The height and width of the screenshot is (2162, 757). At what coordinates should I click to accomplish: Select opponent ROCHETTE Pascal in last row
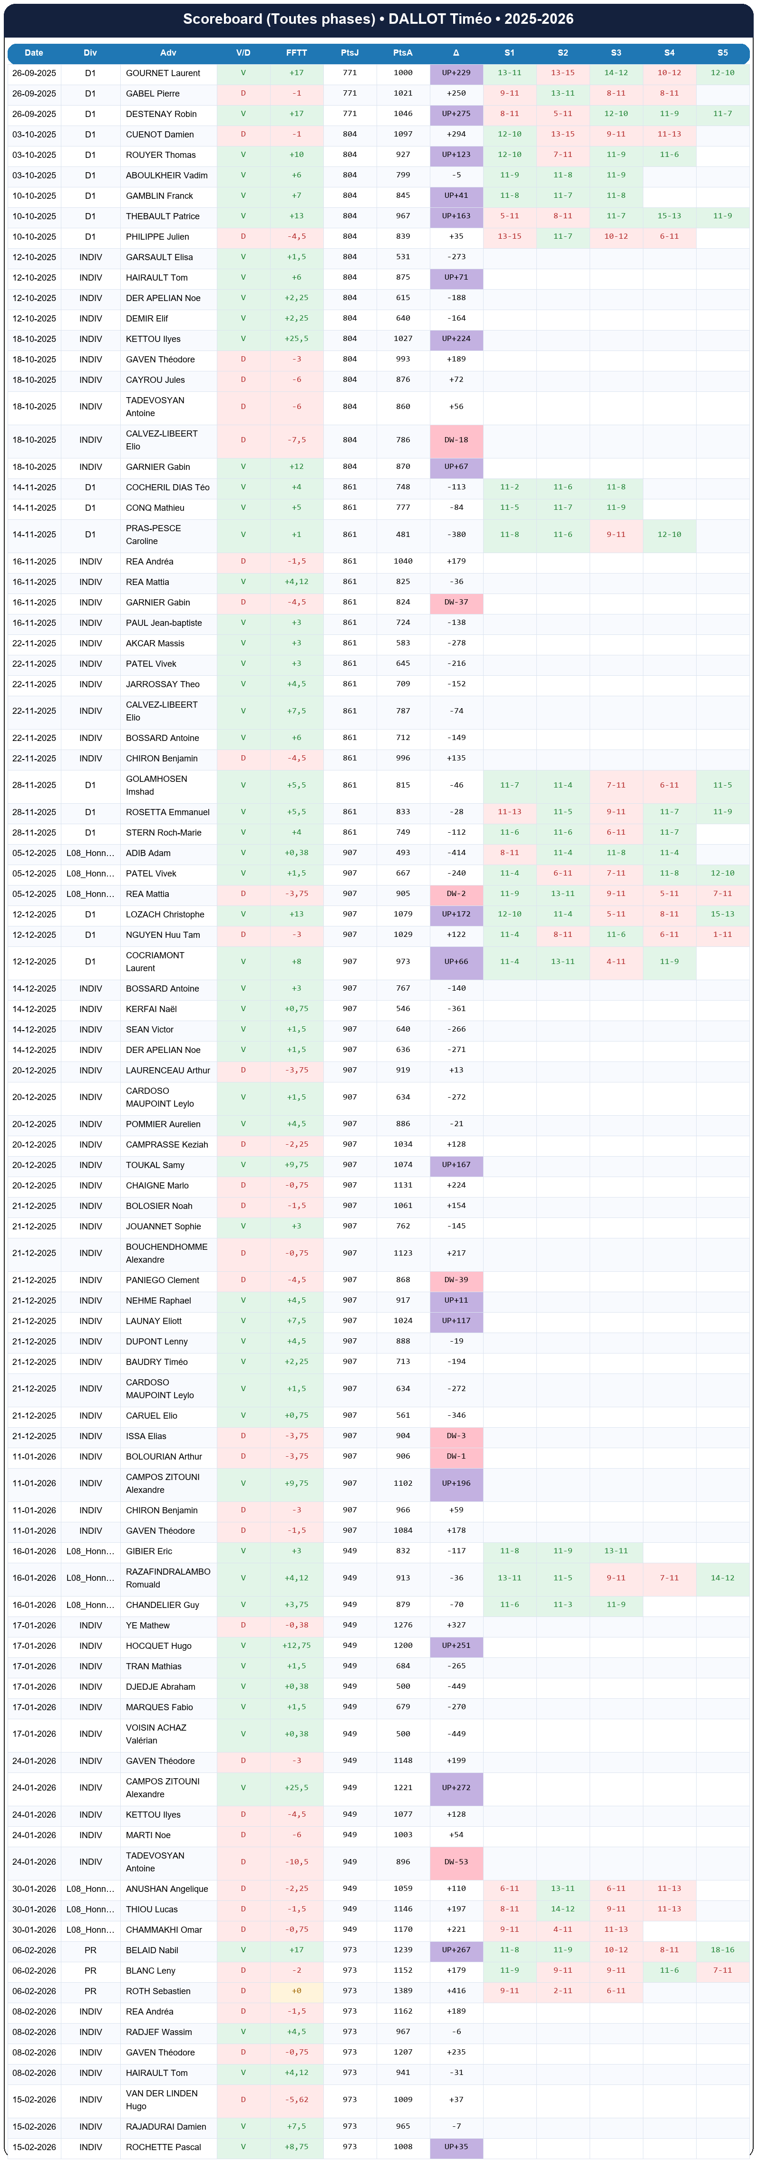(164, 2146)
